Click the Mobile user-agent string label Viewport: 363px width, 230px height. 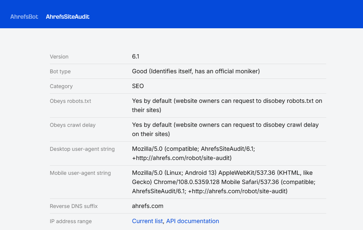click(80, 173)
